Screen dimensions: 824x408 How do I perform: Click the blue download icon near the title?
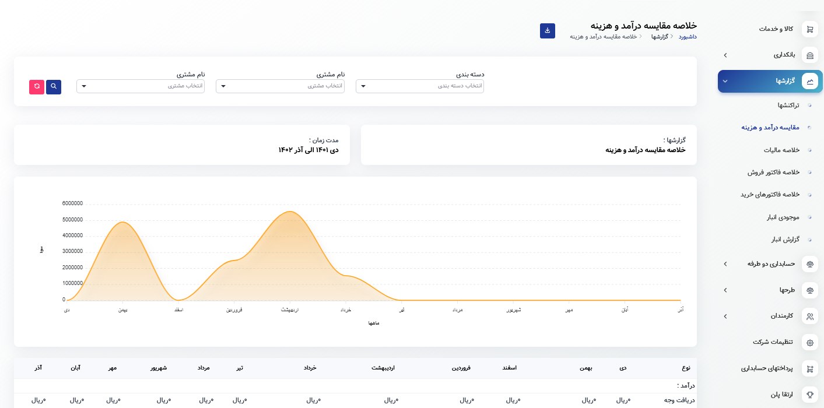coord(547,31)
